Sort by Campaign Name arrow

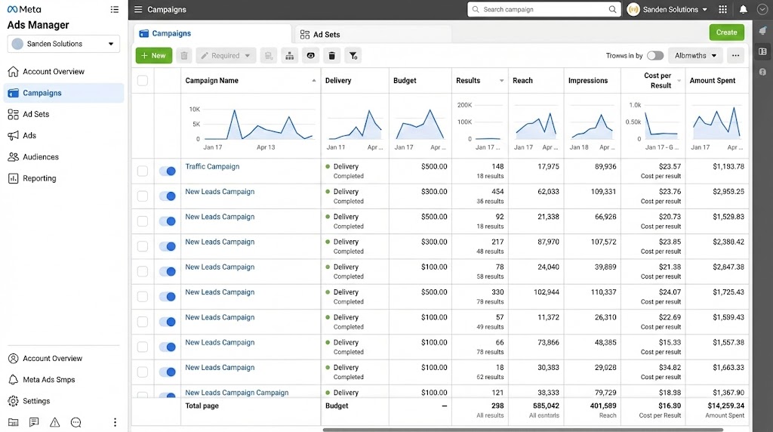pos(313,80)
